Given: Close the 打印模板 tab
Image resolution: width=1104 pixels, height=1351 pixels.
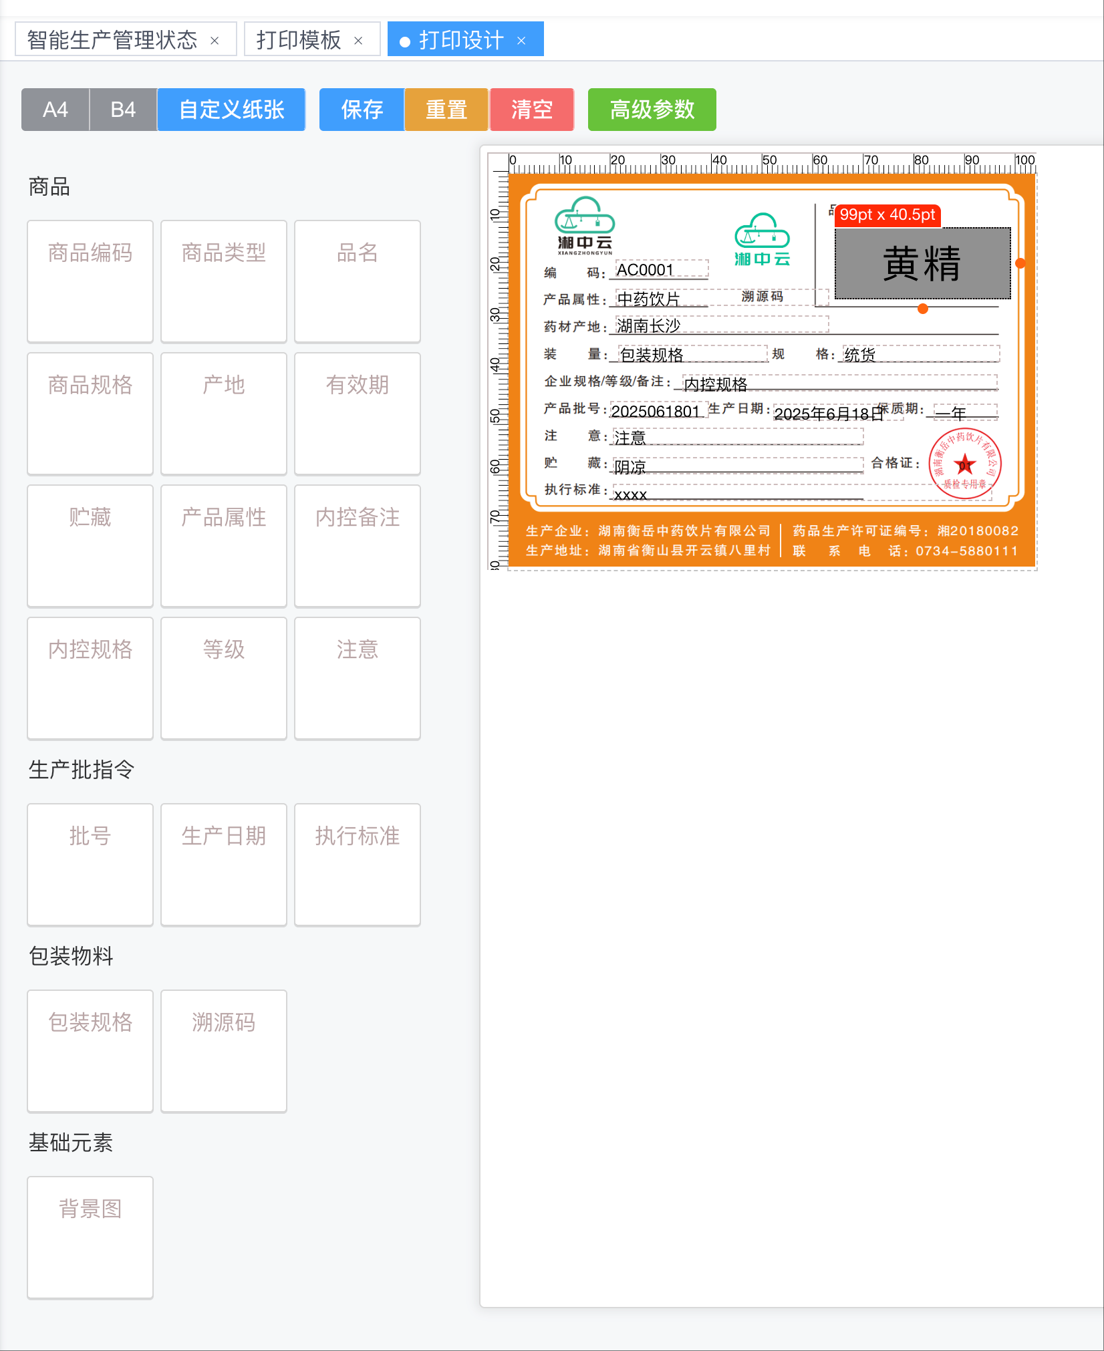Looking at the screenshot, I should 358,41.
